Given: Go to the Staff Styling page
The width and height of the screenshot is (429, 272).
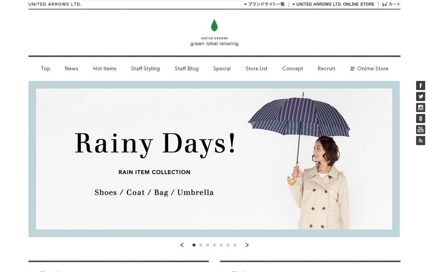Looking at the screenshot, I should (145, 68).
